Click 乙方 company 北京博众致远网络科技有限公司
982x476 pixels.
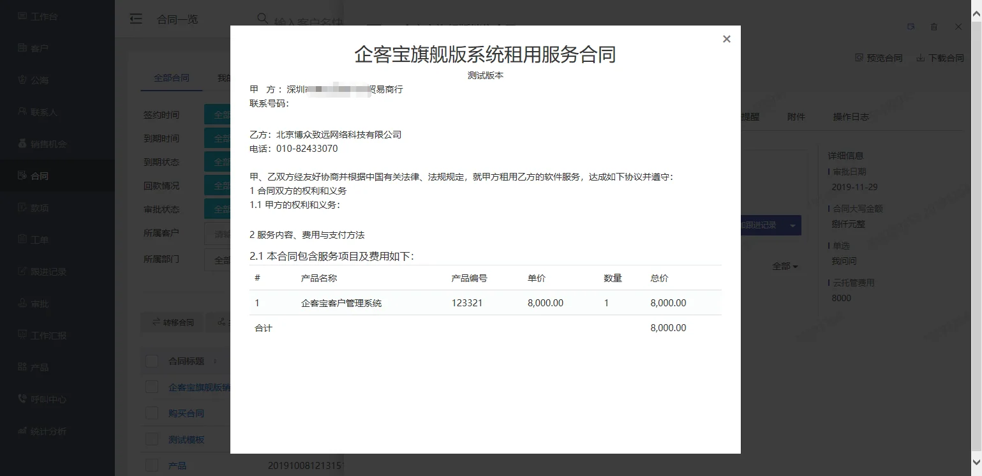tap(339, 135)
